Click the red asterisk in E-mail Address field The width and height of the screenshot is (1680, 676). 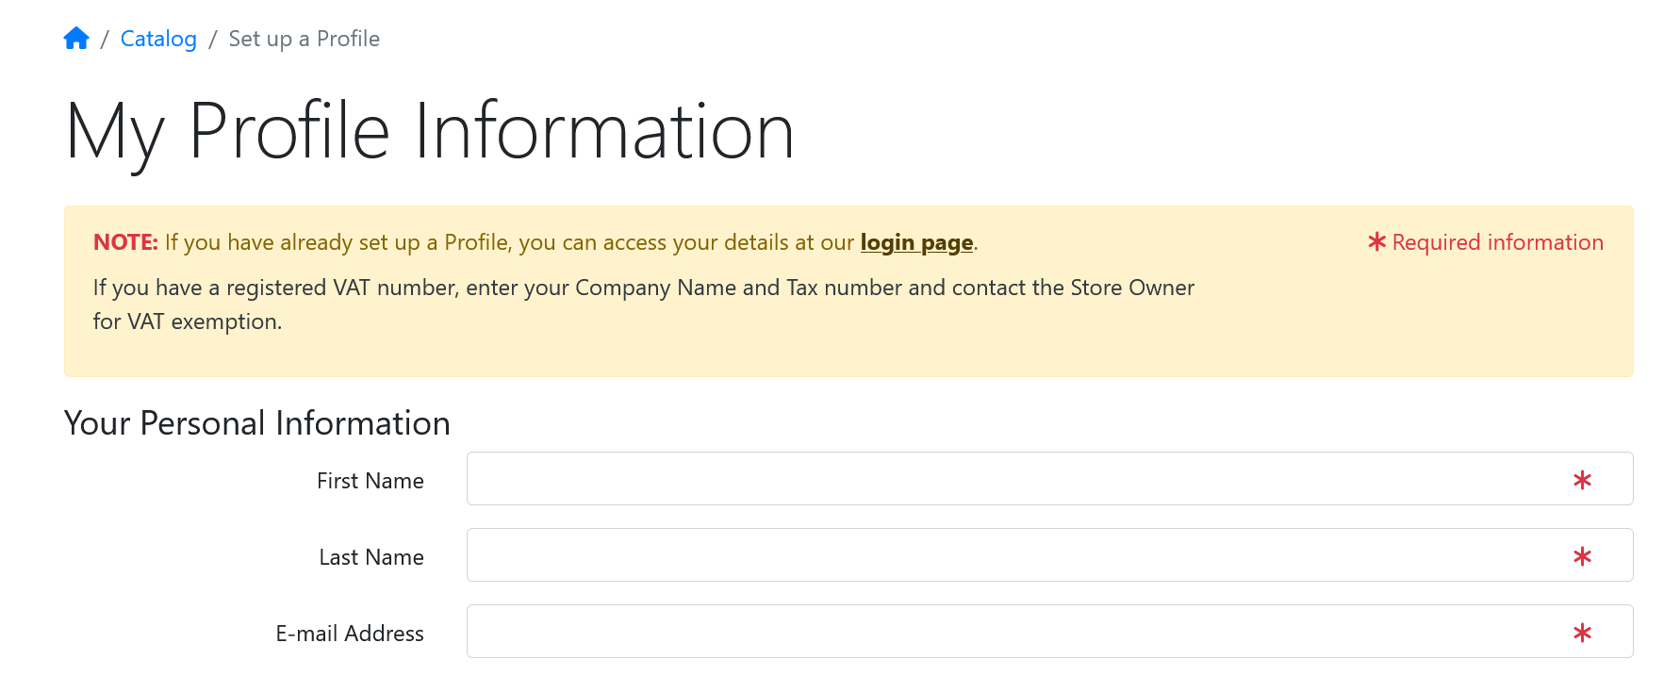(x=1582, y=633)
